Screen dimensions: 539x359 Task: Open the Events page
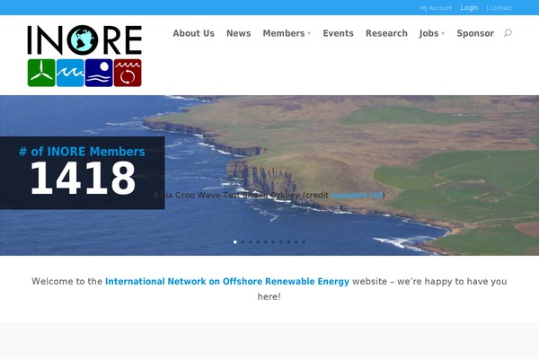pyautogui.click(x=338, y=33)
